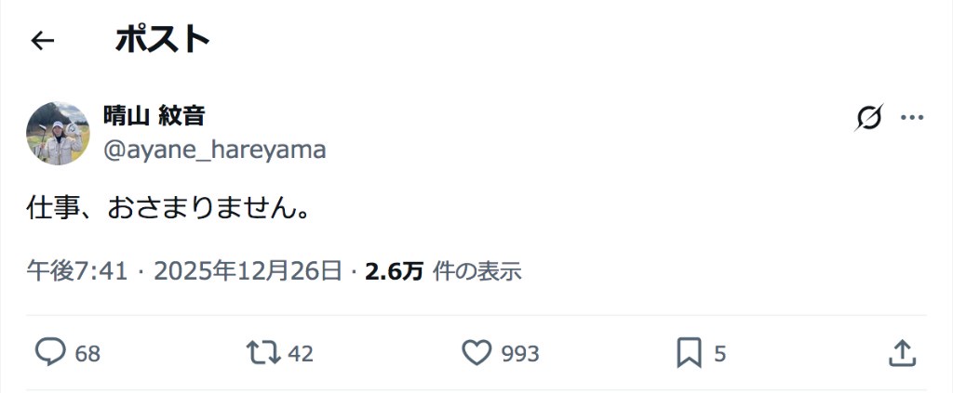Click the 2025年12月26日 post date

click(248, 270)
